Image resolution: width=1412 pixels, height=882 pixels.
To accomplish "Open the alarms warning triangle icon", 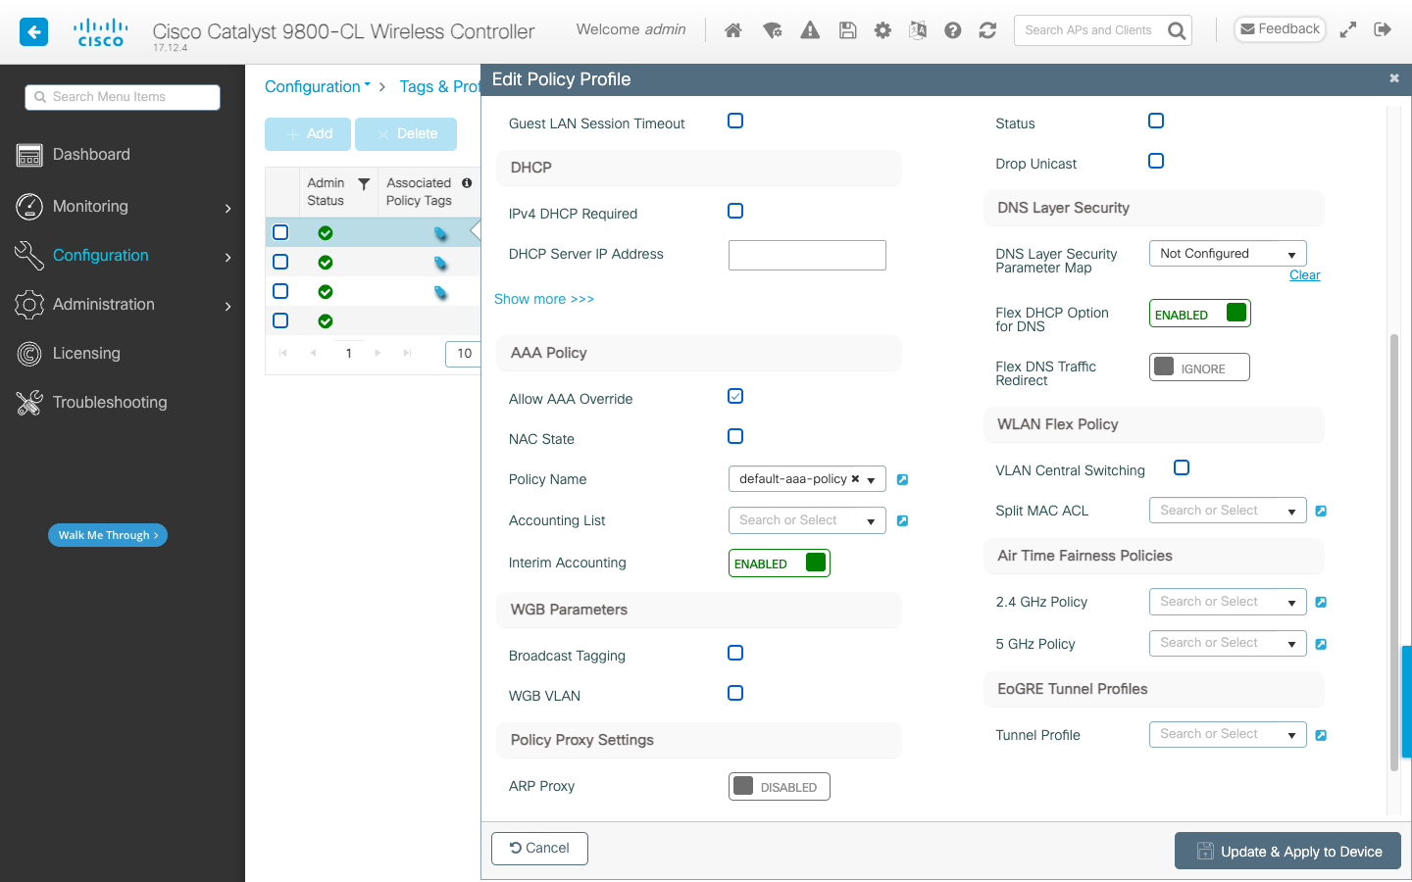I will (809, 29).
